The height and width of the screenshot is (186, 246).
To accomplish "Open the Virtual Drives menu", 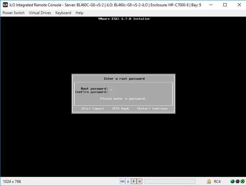I will click(x=40, y=13).
